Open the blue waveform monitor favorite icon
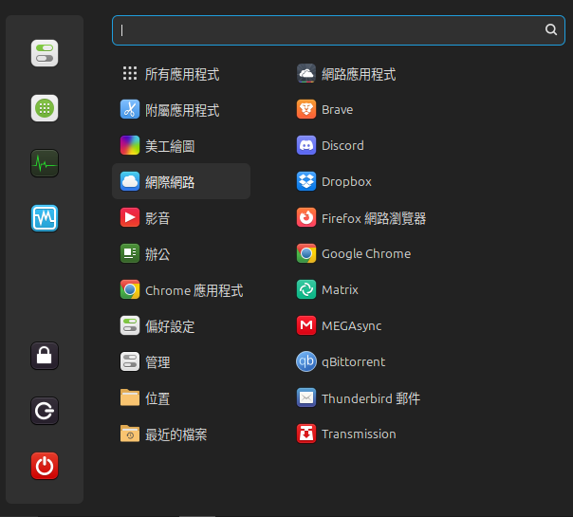This screenshot has width=573, height=517. [45, 218]
